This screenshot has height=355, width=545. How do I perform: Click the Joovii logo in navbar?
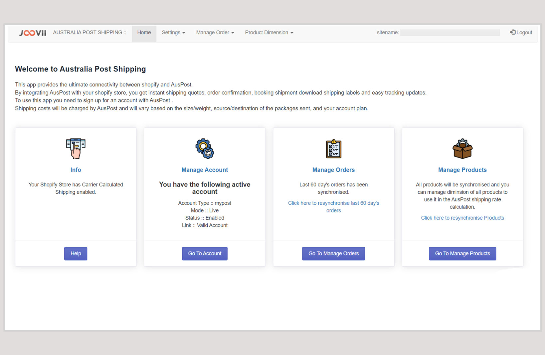[x=33, y=33]
